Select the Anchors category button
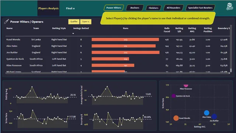The height and width of the screenshot is (133, 236). pyautogui.click(x=135, y=8)
